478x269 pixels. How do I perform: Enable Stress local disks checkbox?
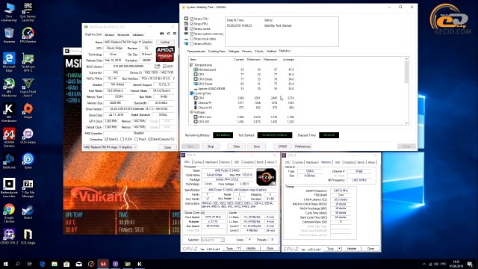(192, 39)
